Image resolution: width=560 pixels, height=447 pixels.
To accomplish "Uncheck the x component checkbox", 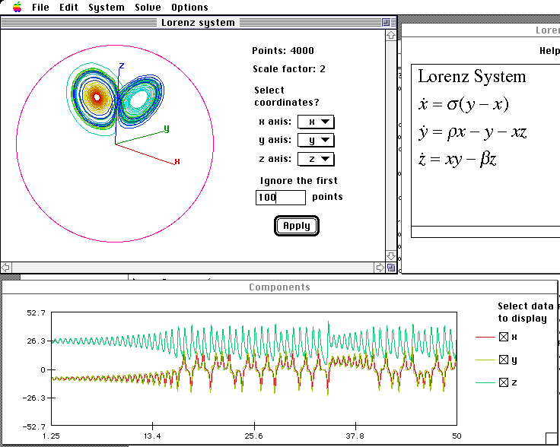I will click(x=503, y=337).
